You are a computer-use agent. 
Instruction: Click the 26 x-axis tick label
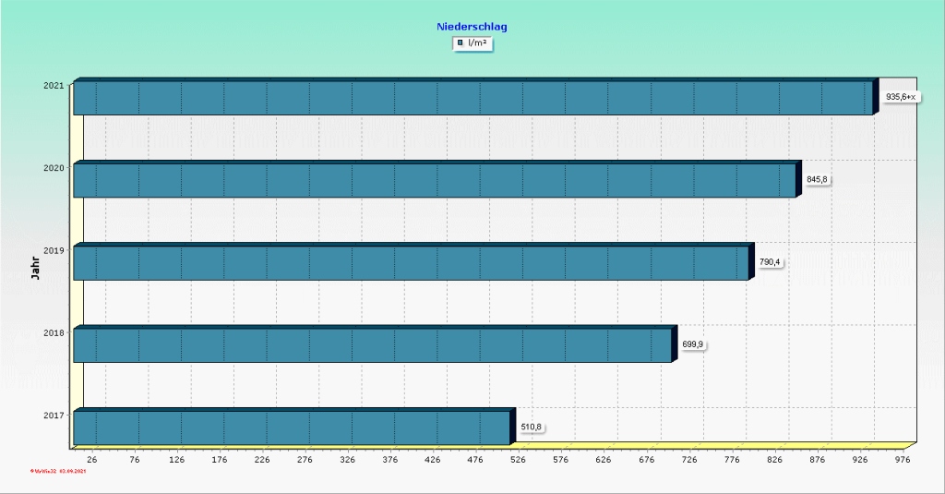tap(91, 459)
